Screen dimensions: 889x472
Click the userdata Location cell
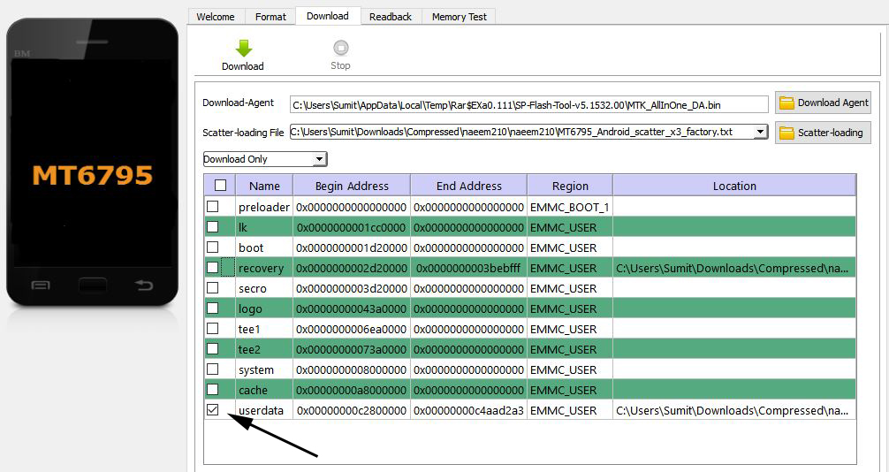(733, 410)
